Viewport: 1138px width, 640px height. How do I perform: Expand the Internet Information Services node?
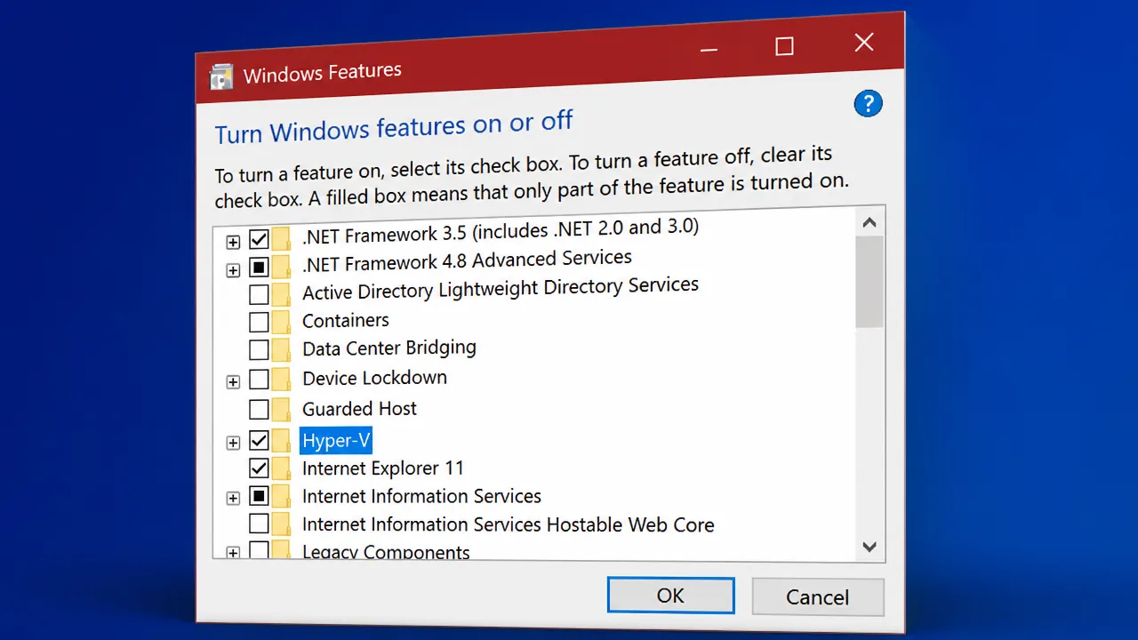tap(233, 498)
